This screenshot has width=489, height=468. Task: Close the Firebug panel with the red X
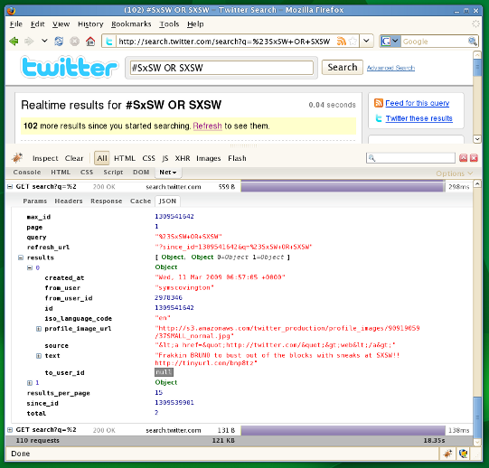point(474,158)
